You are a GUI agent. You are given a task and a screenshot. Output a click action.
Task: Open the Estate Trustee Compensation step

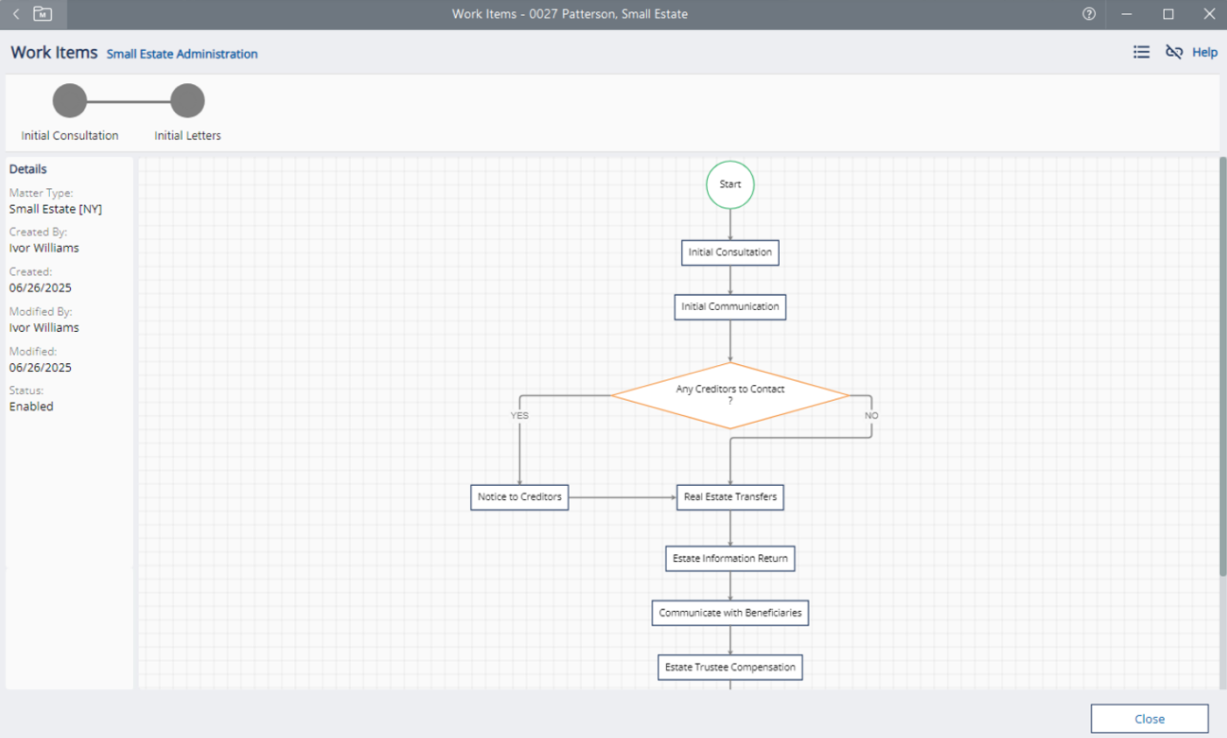pos(730,667)
